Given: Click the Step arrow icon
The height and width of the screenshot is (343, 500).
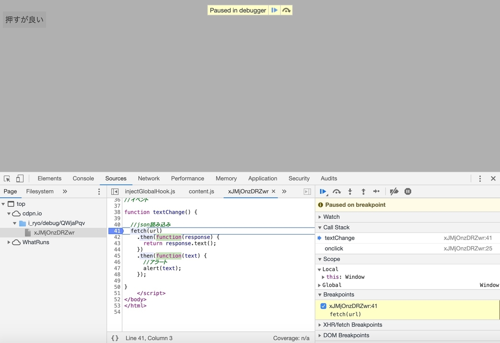Looking at the screenshot, I should click(x=376, y=192).
